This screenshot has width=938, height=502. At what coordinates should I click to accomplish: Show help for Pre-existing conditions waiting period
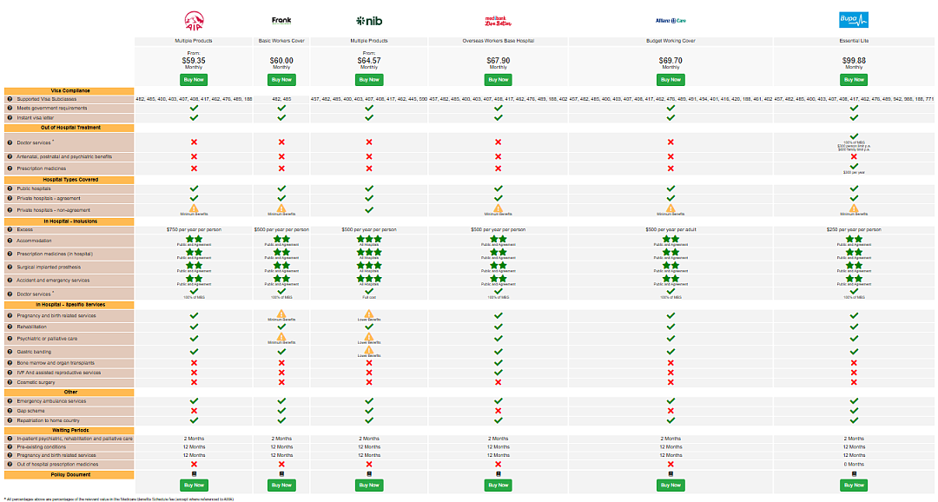10,447
